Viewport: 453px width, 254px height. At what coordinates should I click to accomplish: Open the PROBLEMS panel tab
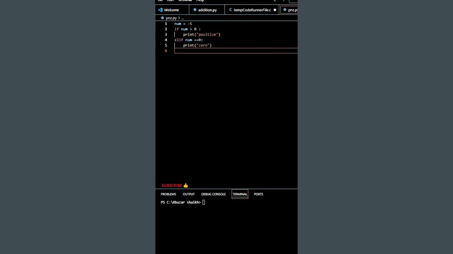(x=168, y=194)
